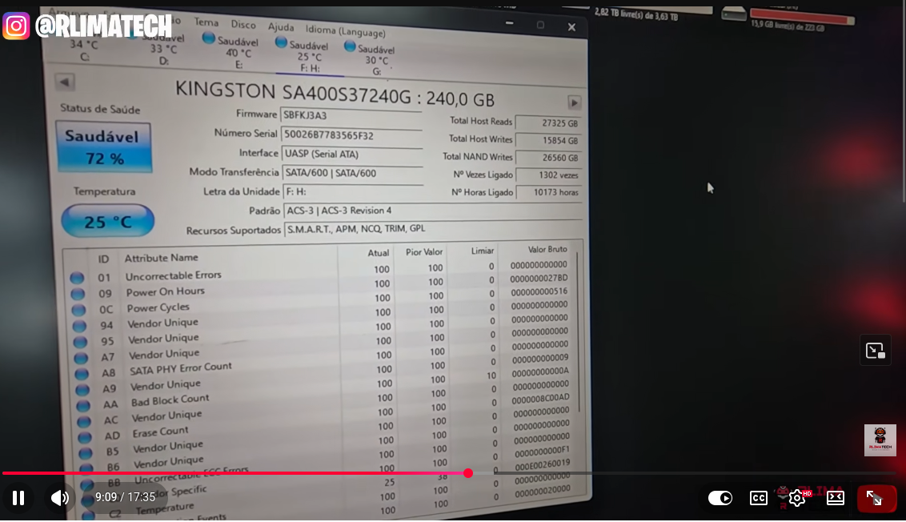
Task: Open the Idioma (Language) menu
Action: pos(346,30)
